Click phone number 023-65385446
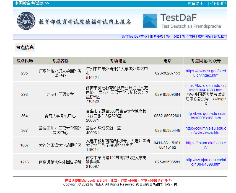The image size is (236, 193). pos(168,130)
